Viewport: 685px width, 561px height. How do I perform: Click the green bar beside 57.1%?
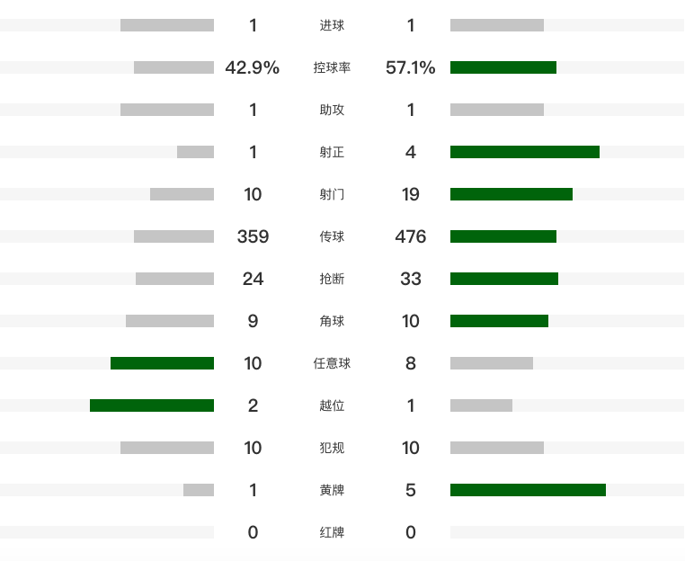[x=503, y=67]
